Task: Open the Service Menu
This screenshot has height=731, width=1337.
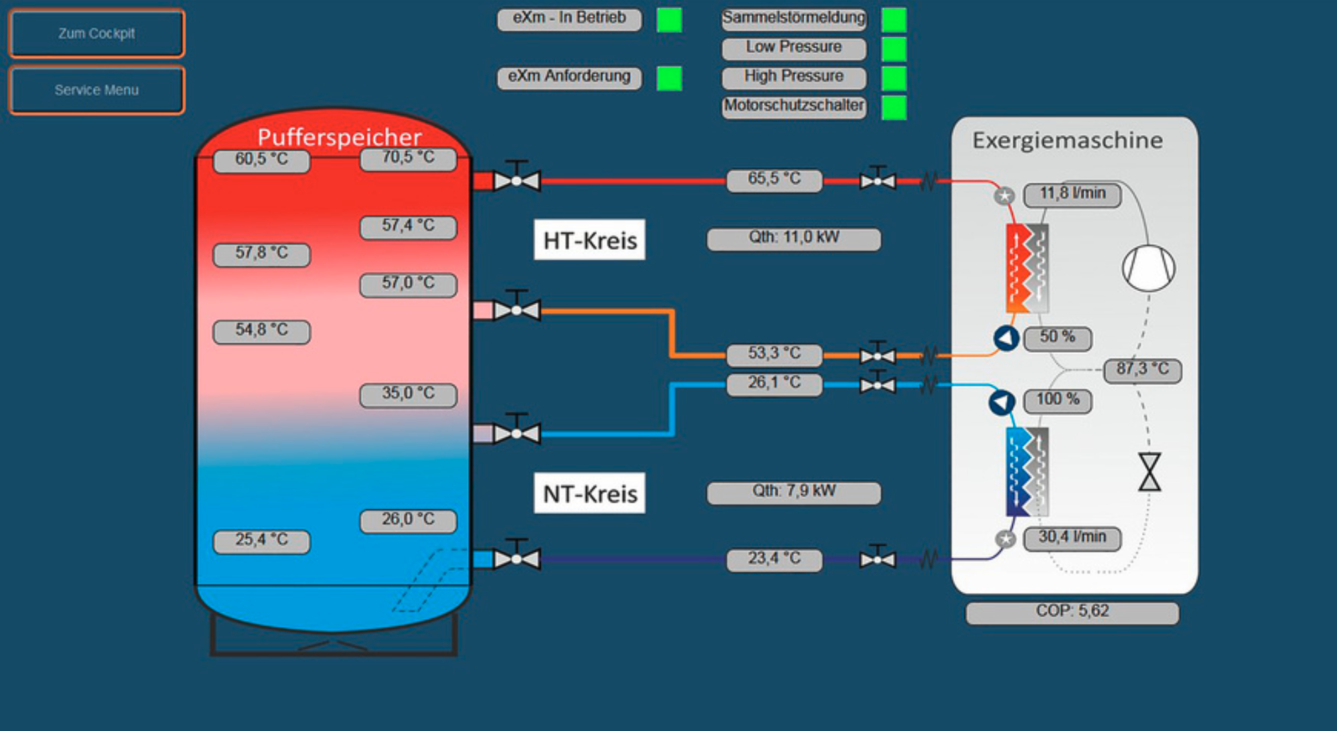Action: (x=96, y=90)
